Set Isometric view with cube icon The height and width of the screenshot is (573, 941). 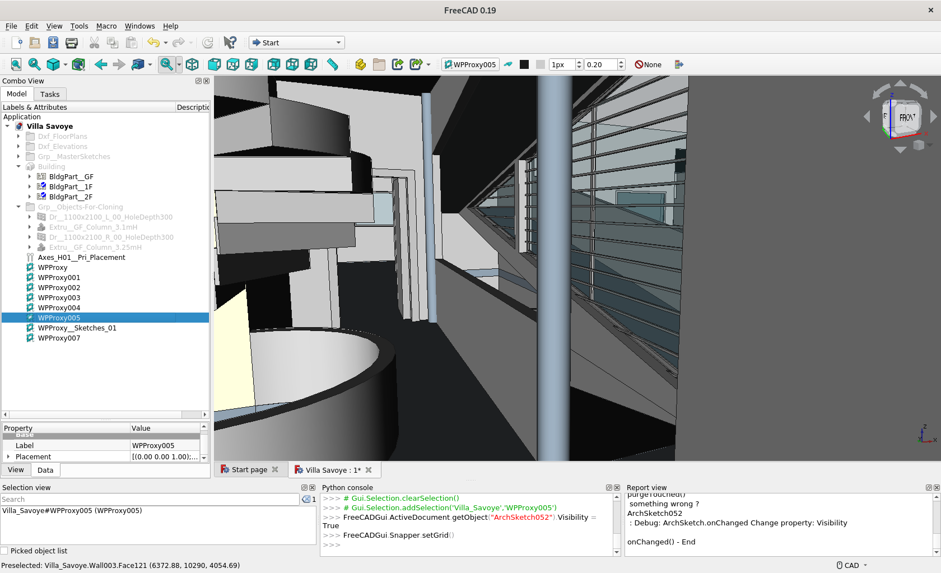coord(192,64)
